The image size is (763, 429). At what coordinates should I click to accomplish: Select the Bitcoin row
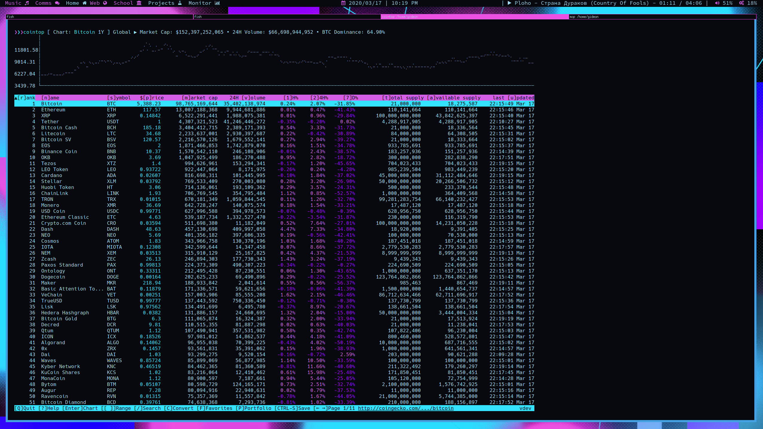(274, 104)
